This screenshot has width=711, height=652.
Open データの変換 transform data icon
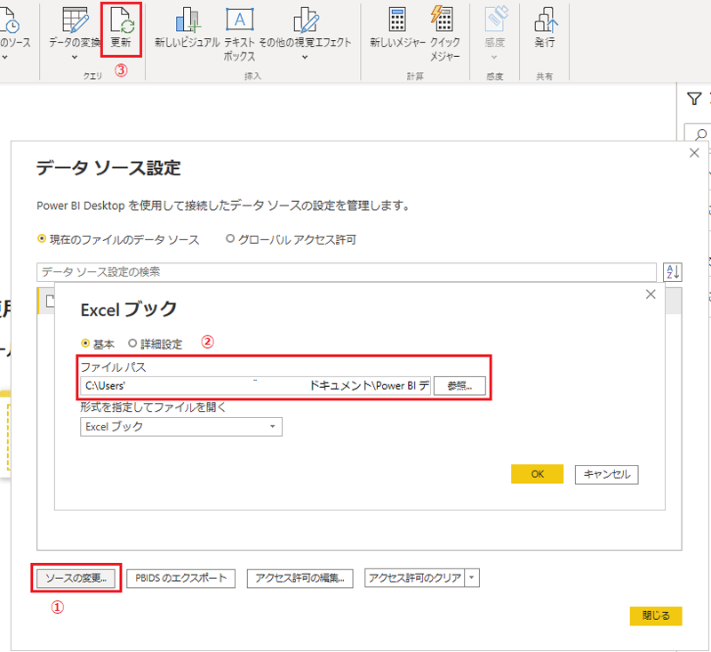(x=76, y=20)
